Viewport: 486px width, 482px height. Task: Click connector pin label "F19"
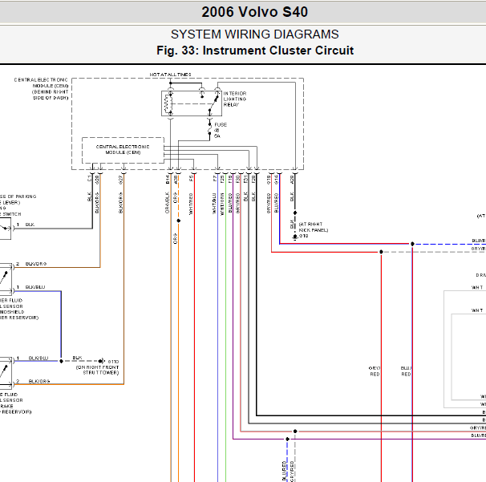[230, 179]
